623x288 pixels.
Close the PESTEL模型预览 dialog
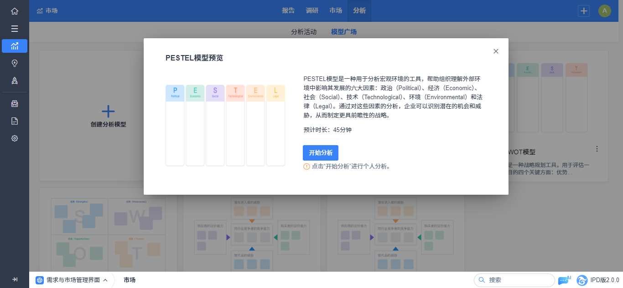point(496,51)
